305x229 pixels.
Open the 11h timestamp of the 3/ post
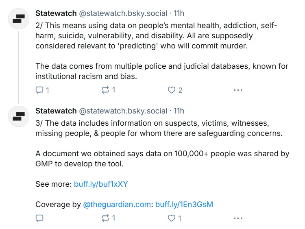click(179, 111)
